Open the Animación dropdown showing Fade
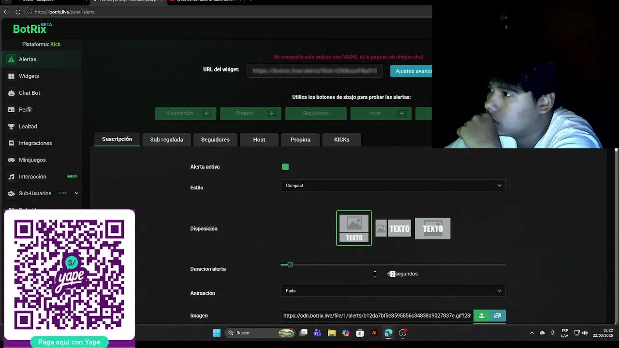 (393, 291)
